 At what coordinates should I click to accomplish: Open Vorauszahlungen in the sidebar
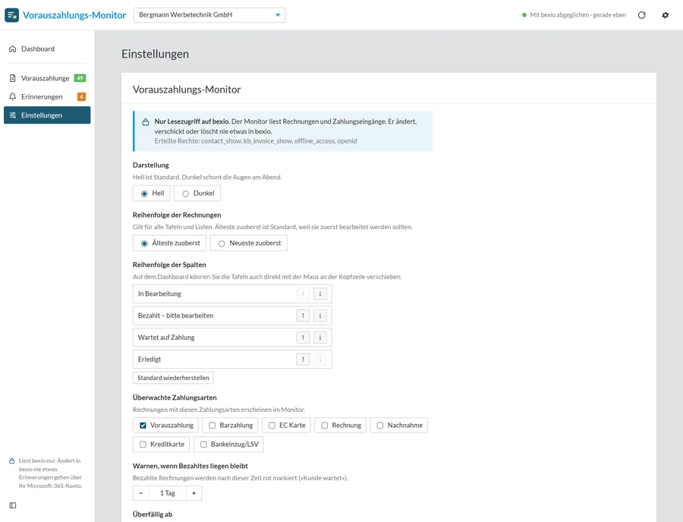[x=47, y=78]
